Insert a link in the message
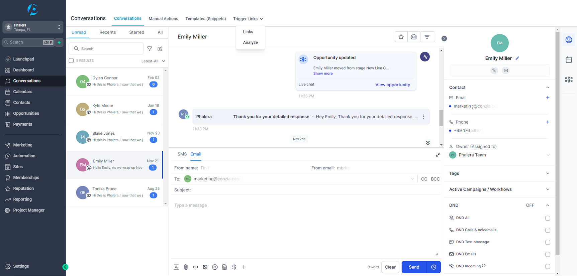577x276 pixels. click(196, 267)
